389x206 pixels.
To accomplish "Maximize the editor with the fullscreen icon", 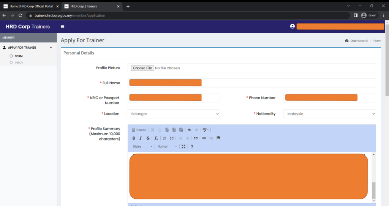I will point(183,147).
